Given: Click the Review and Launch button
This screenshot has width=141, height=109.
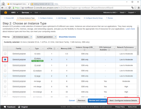Looking at the screenshot, I should click(97, 101).
